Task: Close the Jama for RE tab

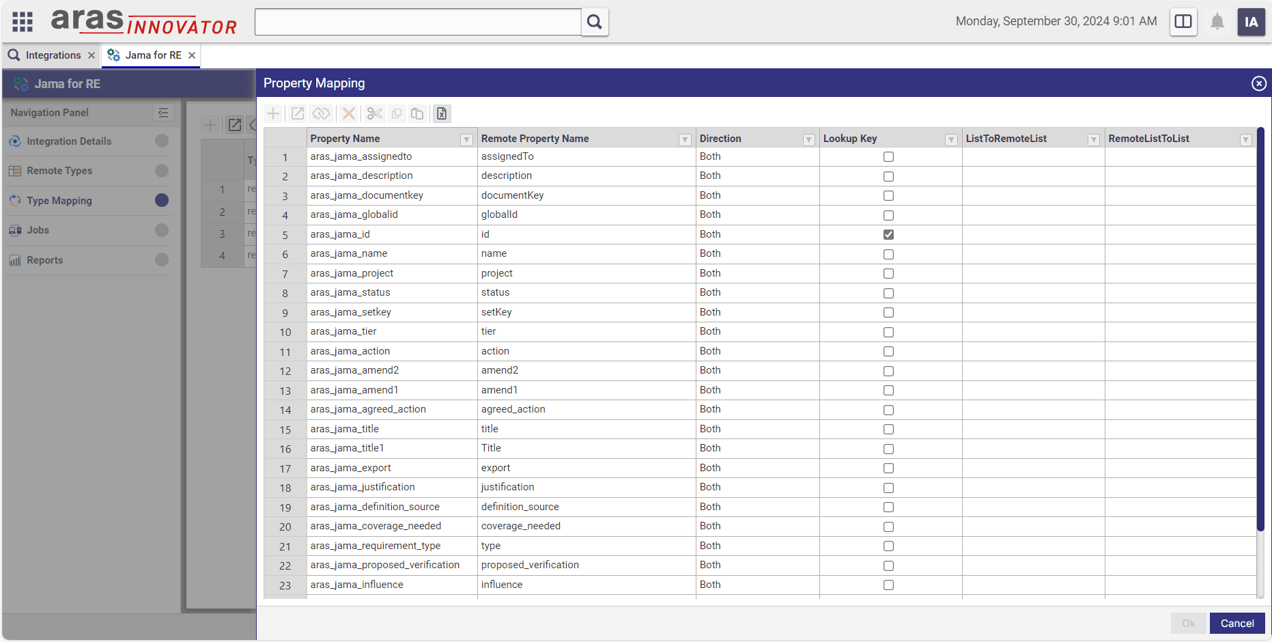Action: click(192, 55)
